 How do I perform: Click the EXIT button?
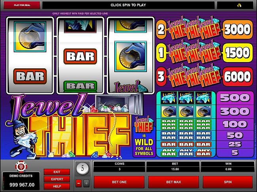pos(57,172)
